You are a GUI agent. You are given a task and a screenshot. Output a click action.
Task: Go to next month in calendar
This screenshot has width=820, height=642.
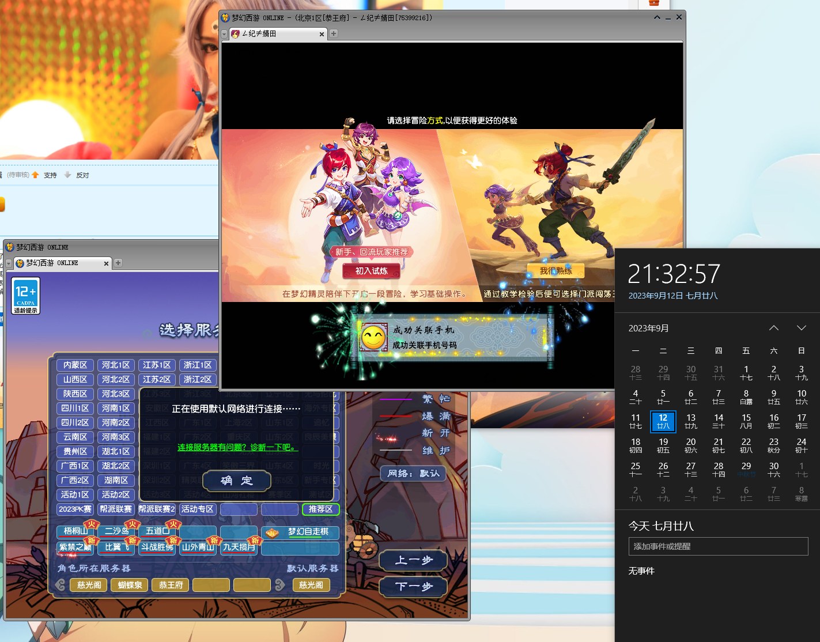pyautogui.click(x=802, y=328)
